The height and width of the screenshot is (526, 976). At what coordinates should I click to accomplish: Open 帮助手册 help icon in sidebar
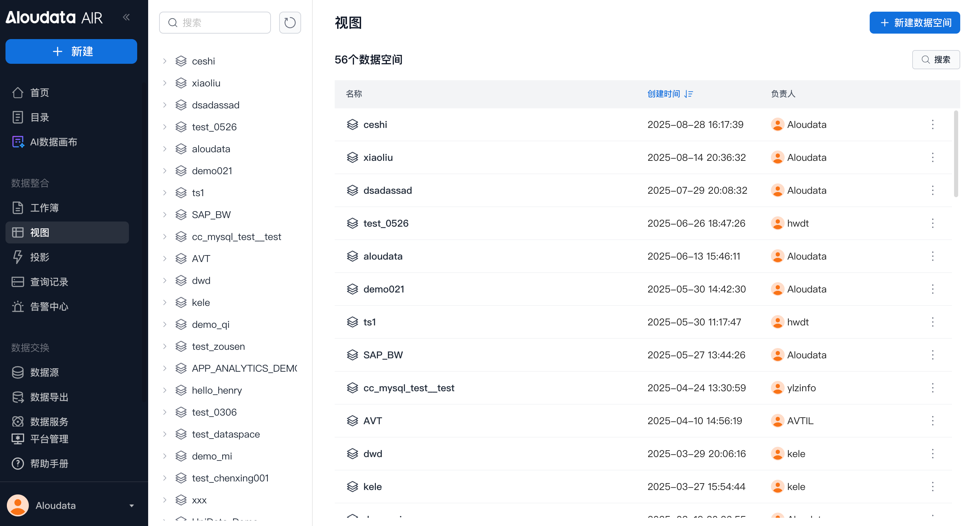click(x=17, y=464)
